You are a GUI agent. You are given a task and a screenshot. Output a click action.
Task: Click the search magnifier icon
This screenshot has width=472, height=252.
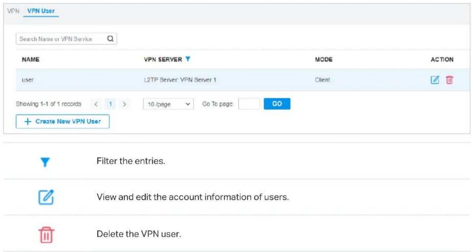pos(110,38)
